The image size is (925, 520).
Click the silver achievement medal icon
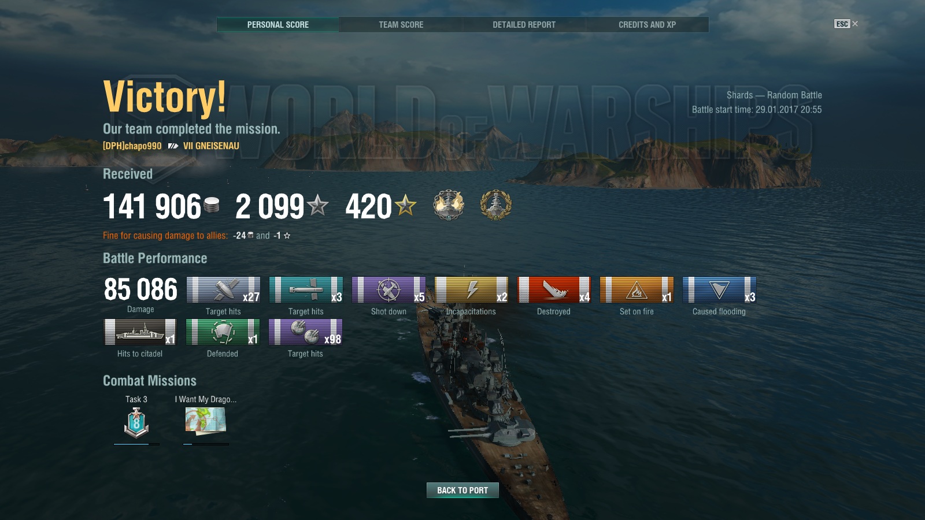[449, 205]
